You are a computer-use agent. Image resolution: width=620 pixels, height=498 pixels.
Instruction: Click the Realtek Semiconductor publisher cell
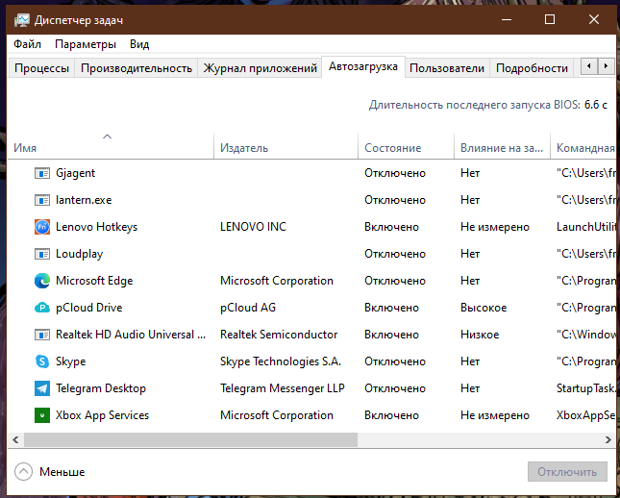pyautogui.click(x=279, y=335)
